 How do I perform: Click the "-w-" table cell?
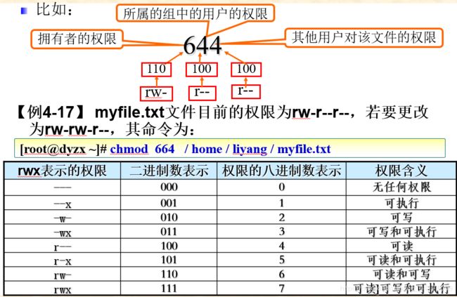[x=63, y=218]
